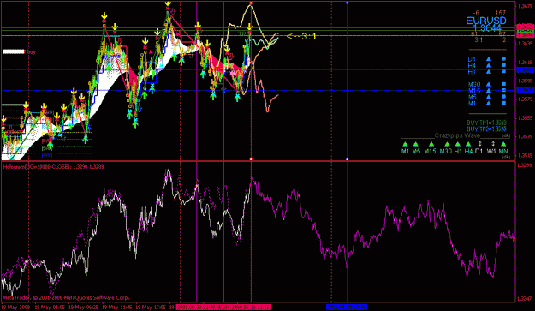The image size is (535, 311).
Task: Click the M15 trend up-triangle in signal panel
Action: click(x=489, y=91)
